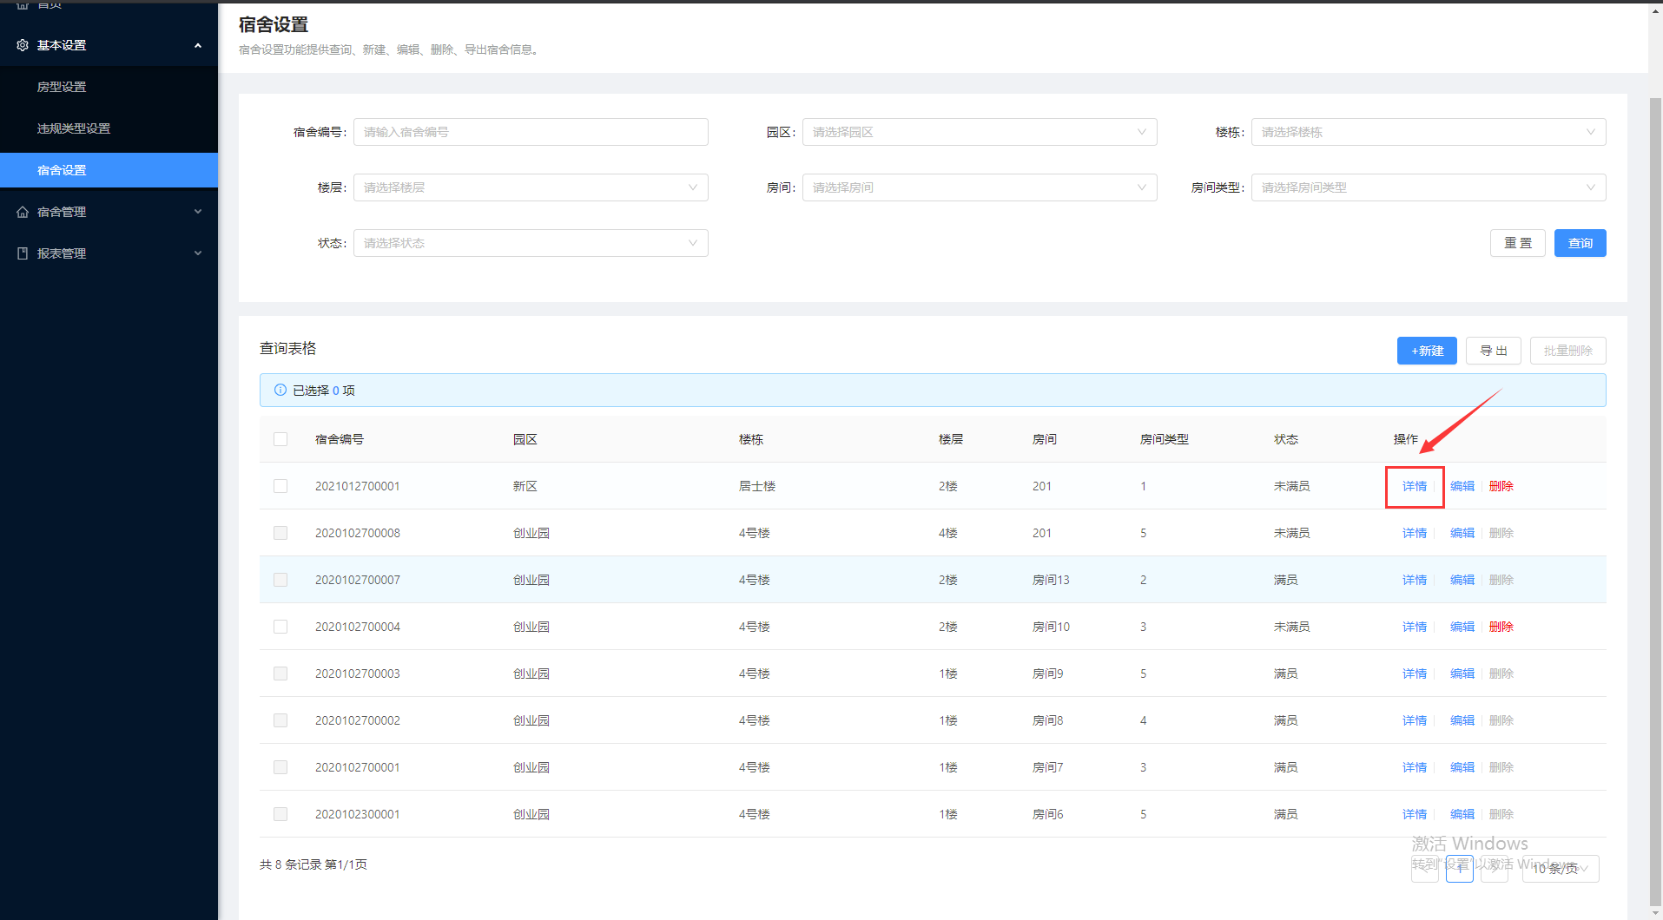Image resolution: width=1663 pixels, height=920 pixels.
Task: Open the 楼栋 dropdown
Action: (1429, 132)
